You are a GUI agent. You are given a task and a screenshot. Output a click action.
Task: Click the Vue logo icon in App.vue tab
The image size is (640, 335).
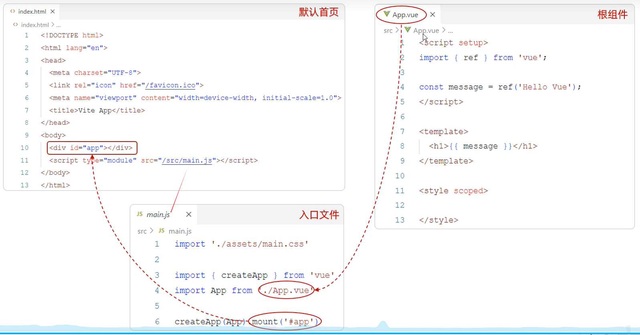(387, 14)
